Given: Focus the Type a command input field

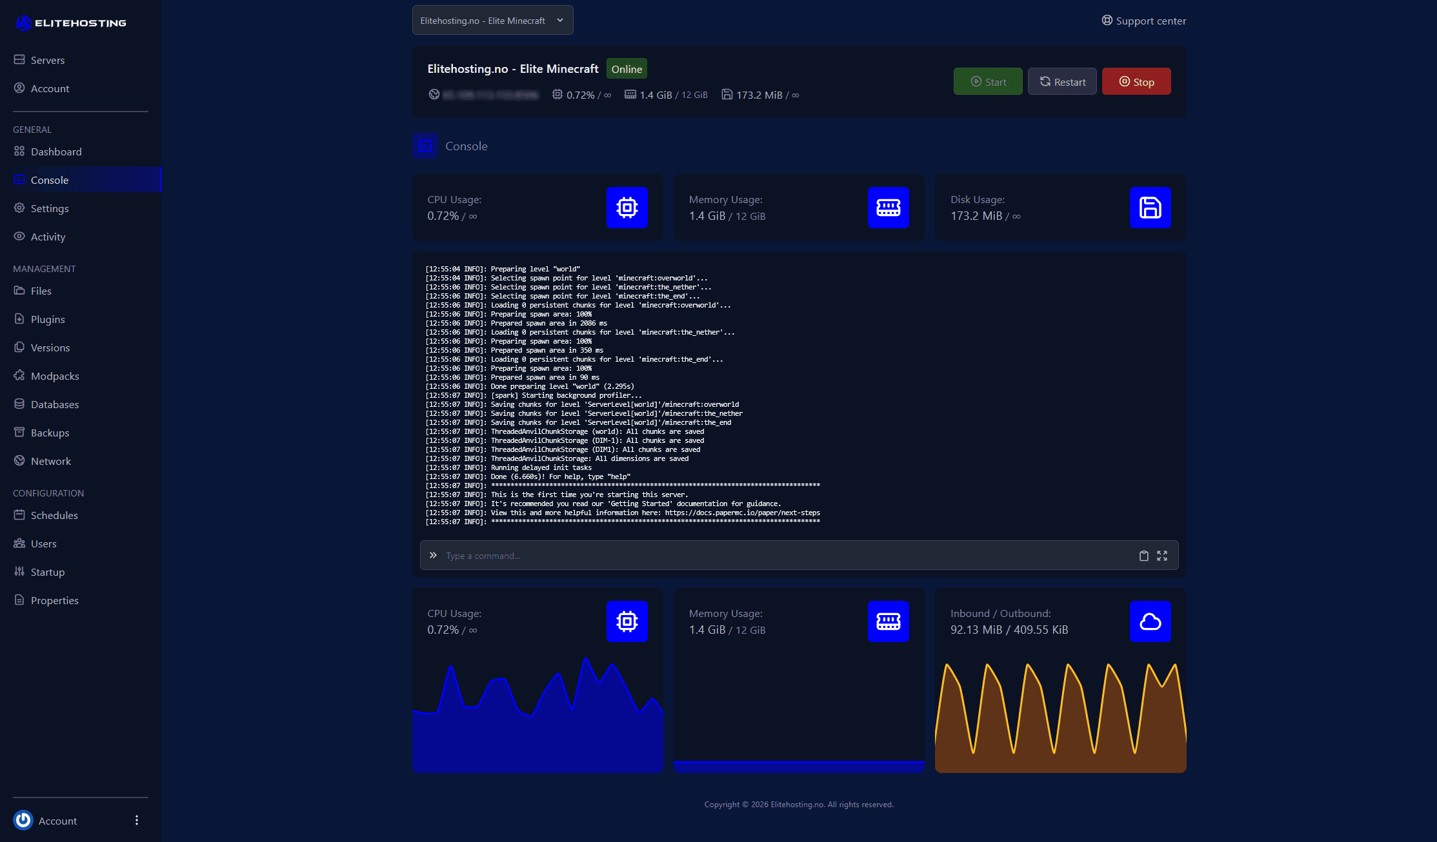Looking at the screenshot, I should [799, 555].
